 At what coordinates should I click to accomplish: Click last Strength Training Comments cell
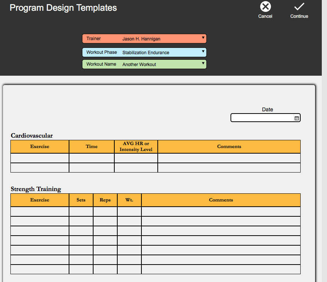pos(221,269)
